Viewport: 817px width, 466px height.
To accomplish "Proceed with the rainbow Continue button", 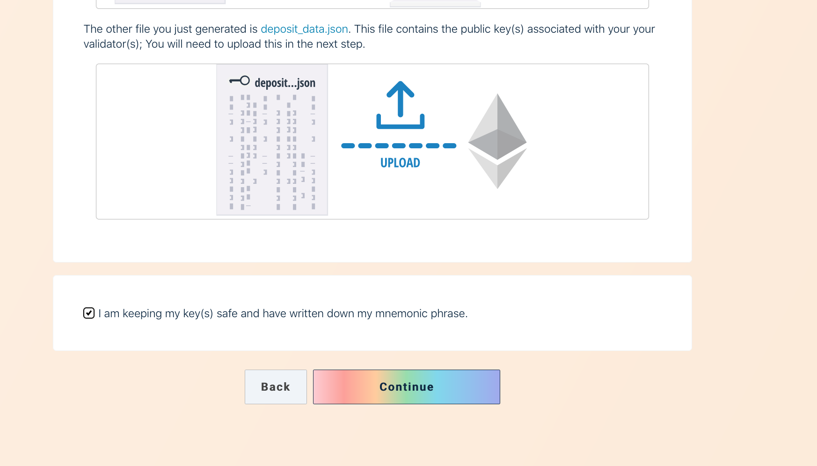I will tap(407, 387).
